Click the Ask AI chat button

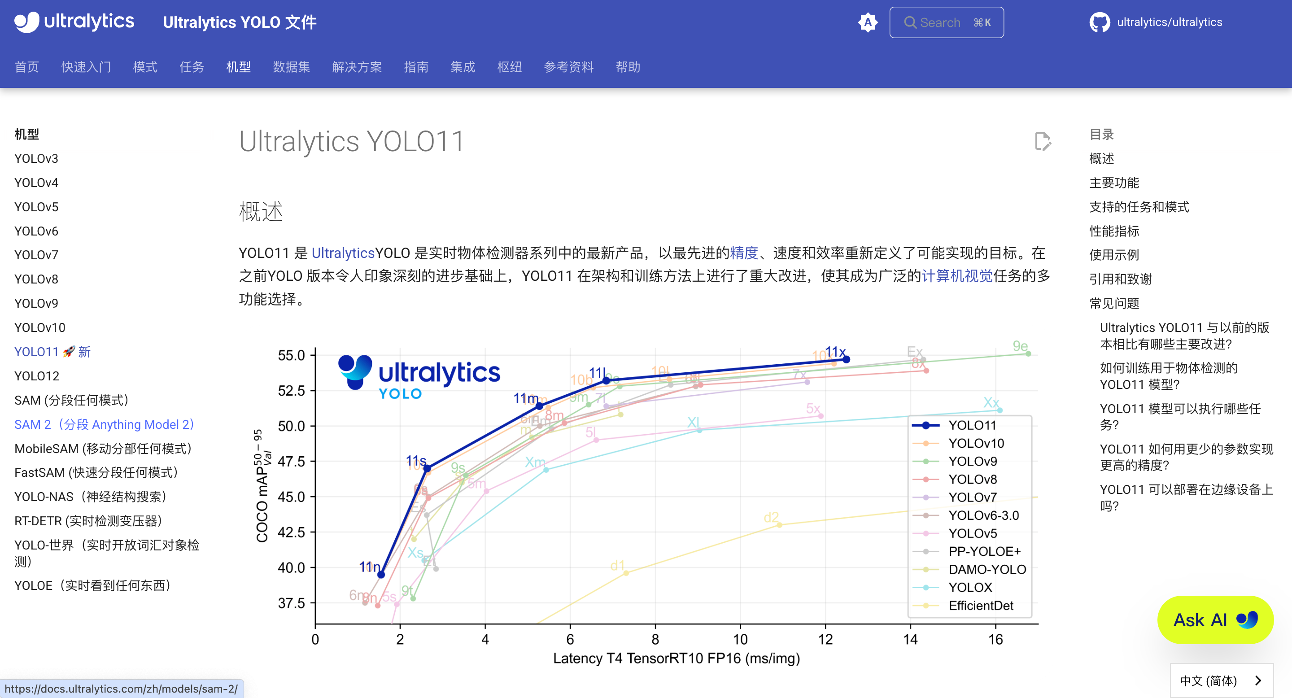point(1215,620)
